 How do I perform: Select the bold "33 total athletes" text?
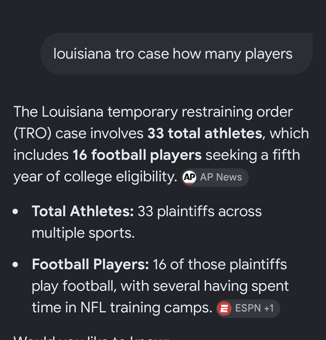coord(205,133)
